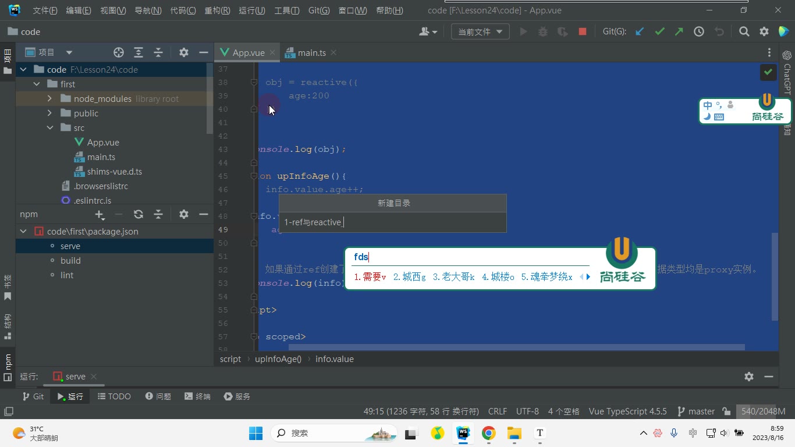Click collapse all icon in project panel

click(158, 52)
